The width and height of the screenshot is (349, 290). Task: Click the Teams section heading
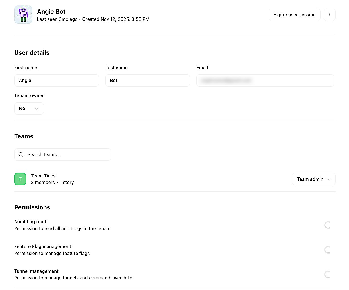[24, 136]
